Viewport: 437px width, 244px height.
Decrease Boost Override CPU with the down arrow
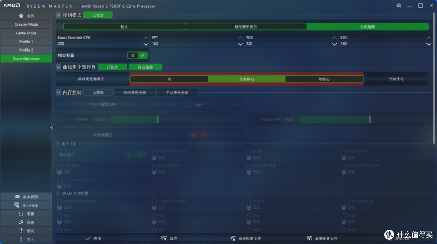[x=146, y=44]
